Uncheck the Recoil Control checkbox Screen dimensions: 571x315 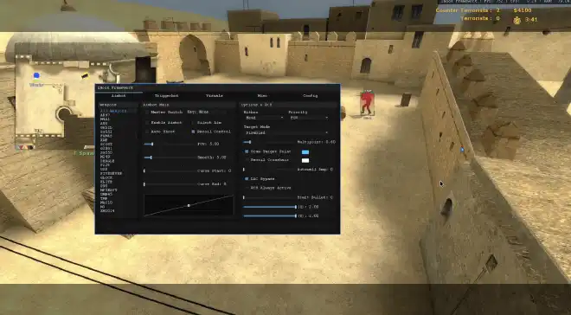tap(193, 132)
